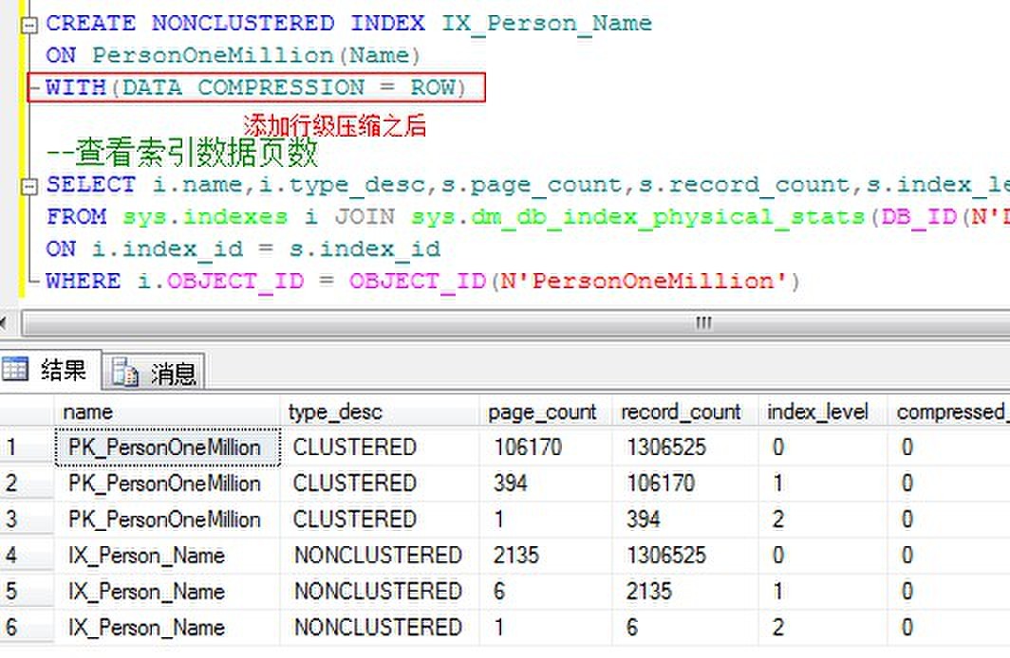Click sys.dm_db_index_physical_stats in the query
Viewport: 1010px width, 658px height.
pyautogui.click(x=638, y=217)
